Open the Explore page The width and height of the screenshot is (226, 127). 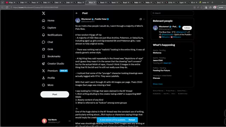click(49, 28)
